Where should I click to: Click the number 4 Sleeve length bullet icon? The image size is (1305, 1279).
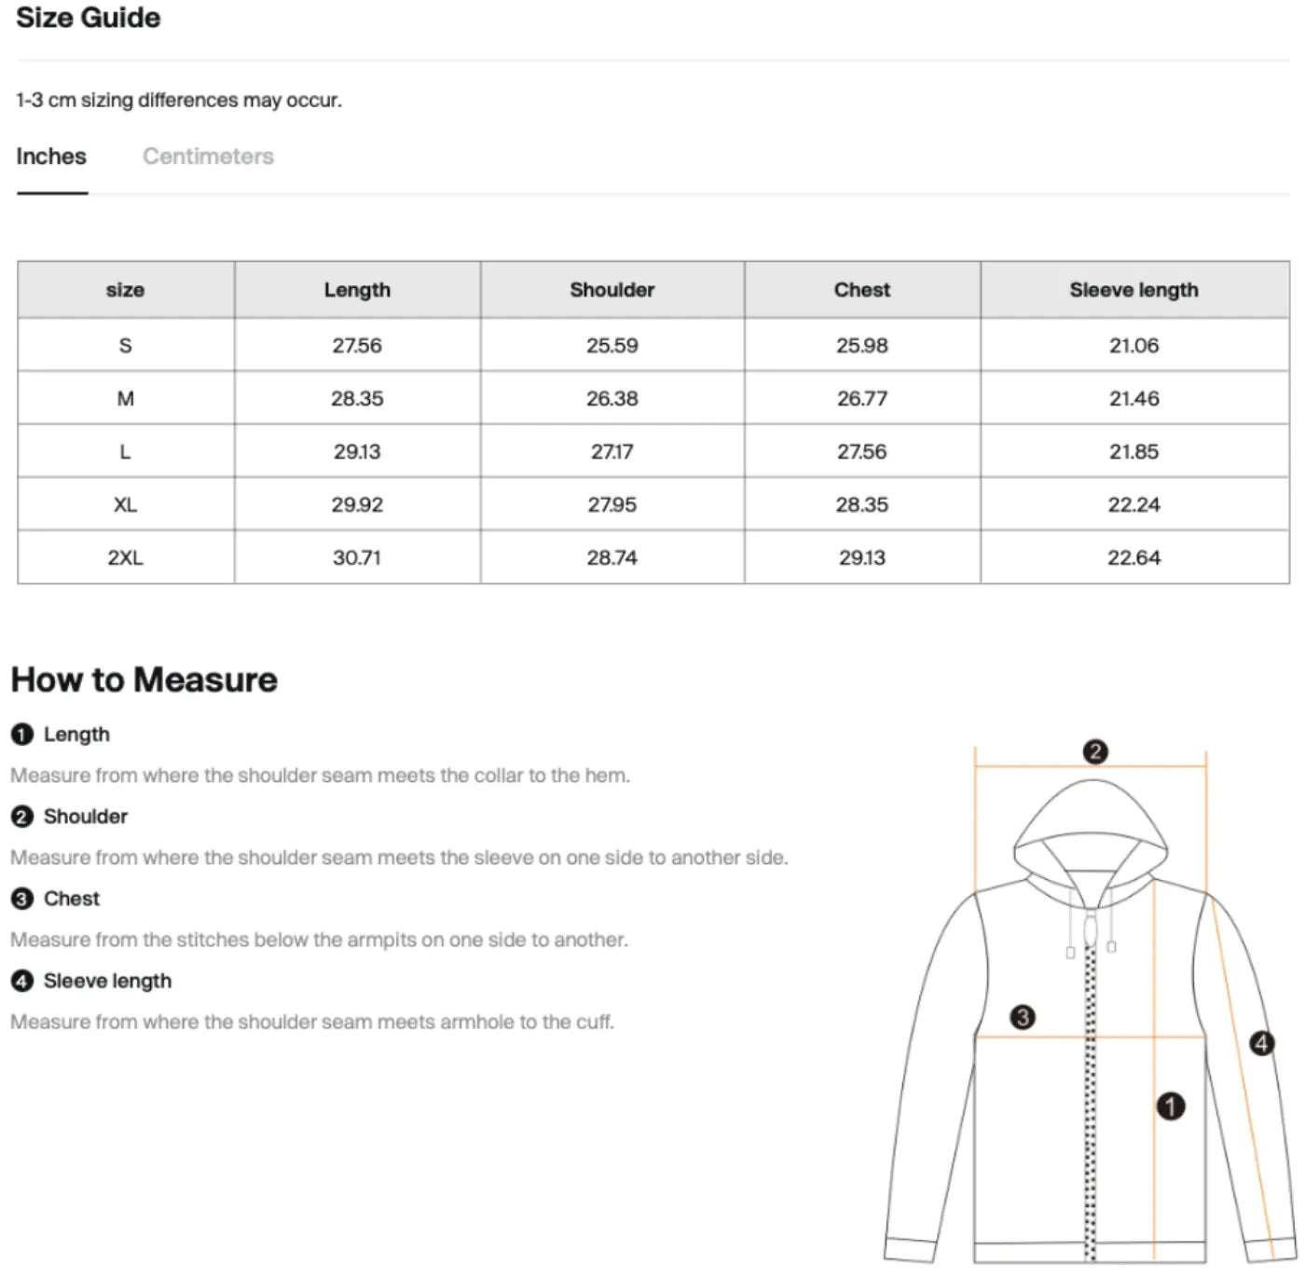tap(22, 981)
